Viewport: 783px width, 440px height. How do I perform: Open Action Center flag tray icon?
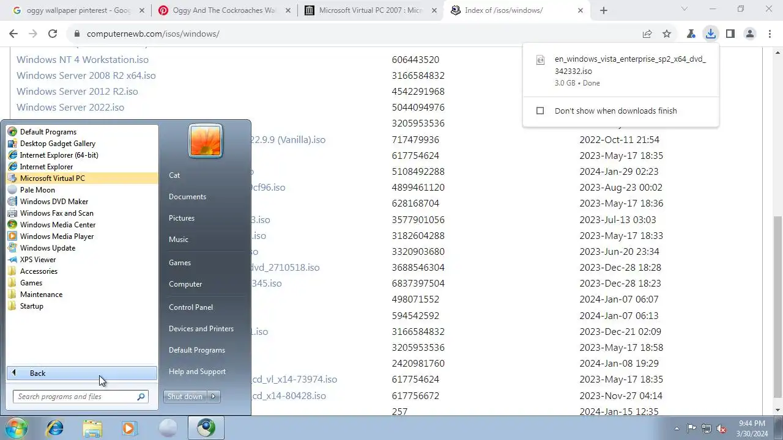coord(692,428)
